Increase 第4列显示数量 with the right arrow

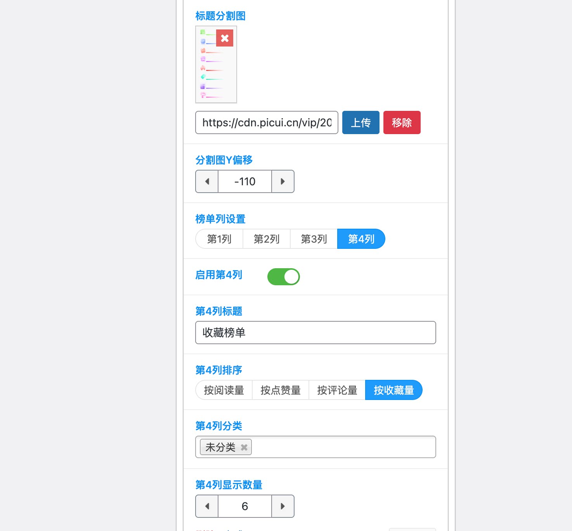[283, 506]
